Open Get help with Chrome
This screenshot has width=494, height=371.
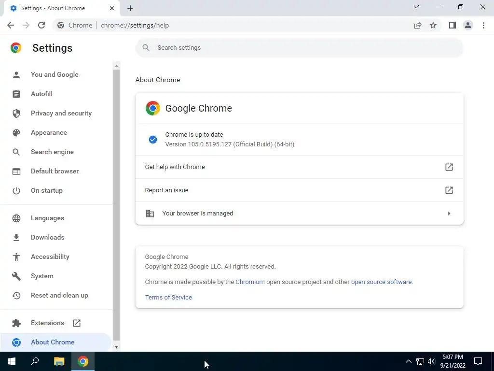tap(299, 167)
